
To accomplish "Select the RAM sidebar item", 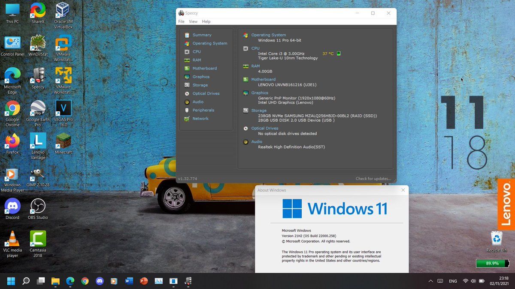I will [x=197, y=60].
